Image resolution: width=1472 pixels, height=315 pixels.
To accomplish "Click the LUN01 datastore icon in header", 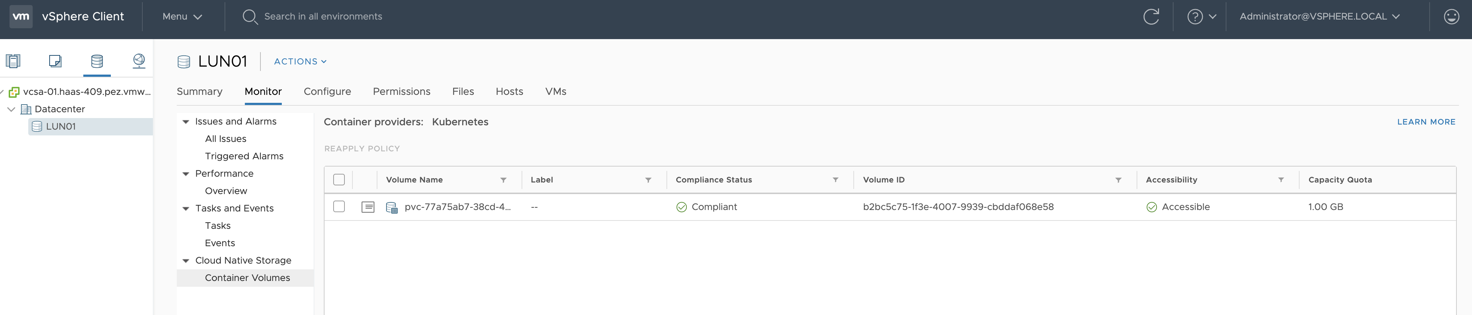I will tap(183, 62).
